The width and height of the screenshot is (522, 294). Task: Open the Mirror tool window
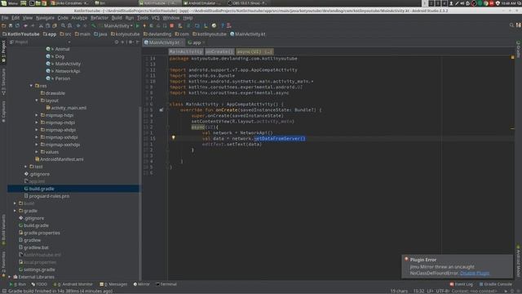pos(141,284)
